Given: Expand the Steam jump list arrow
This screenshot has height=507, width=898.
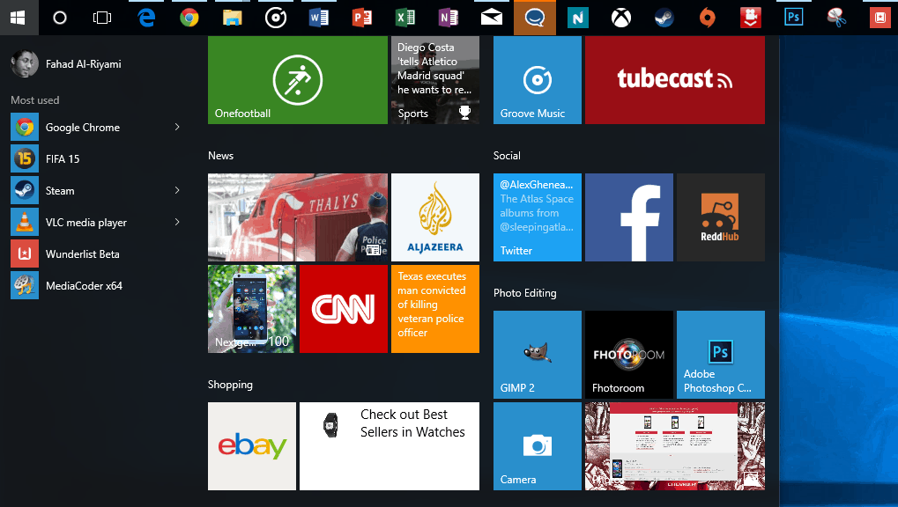Looking at the screenshot, I should tap(177, 190).
